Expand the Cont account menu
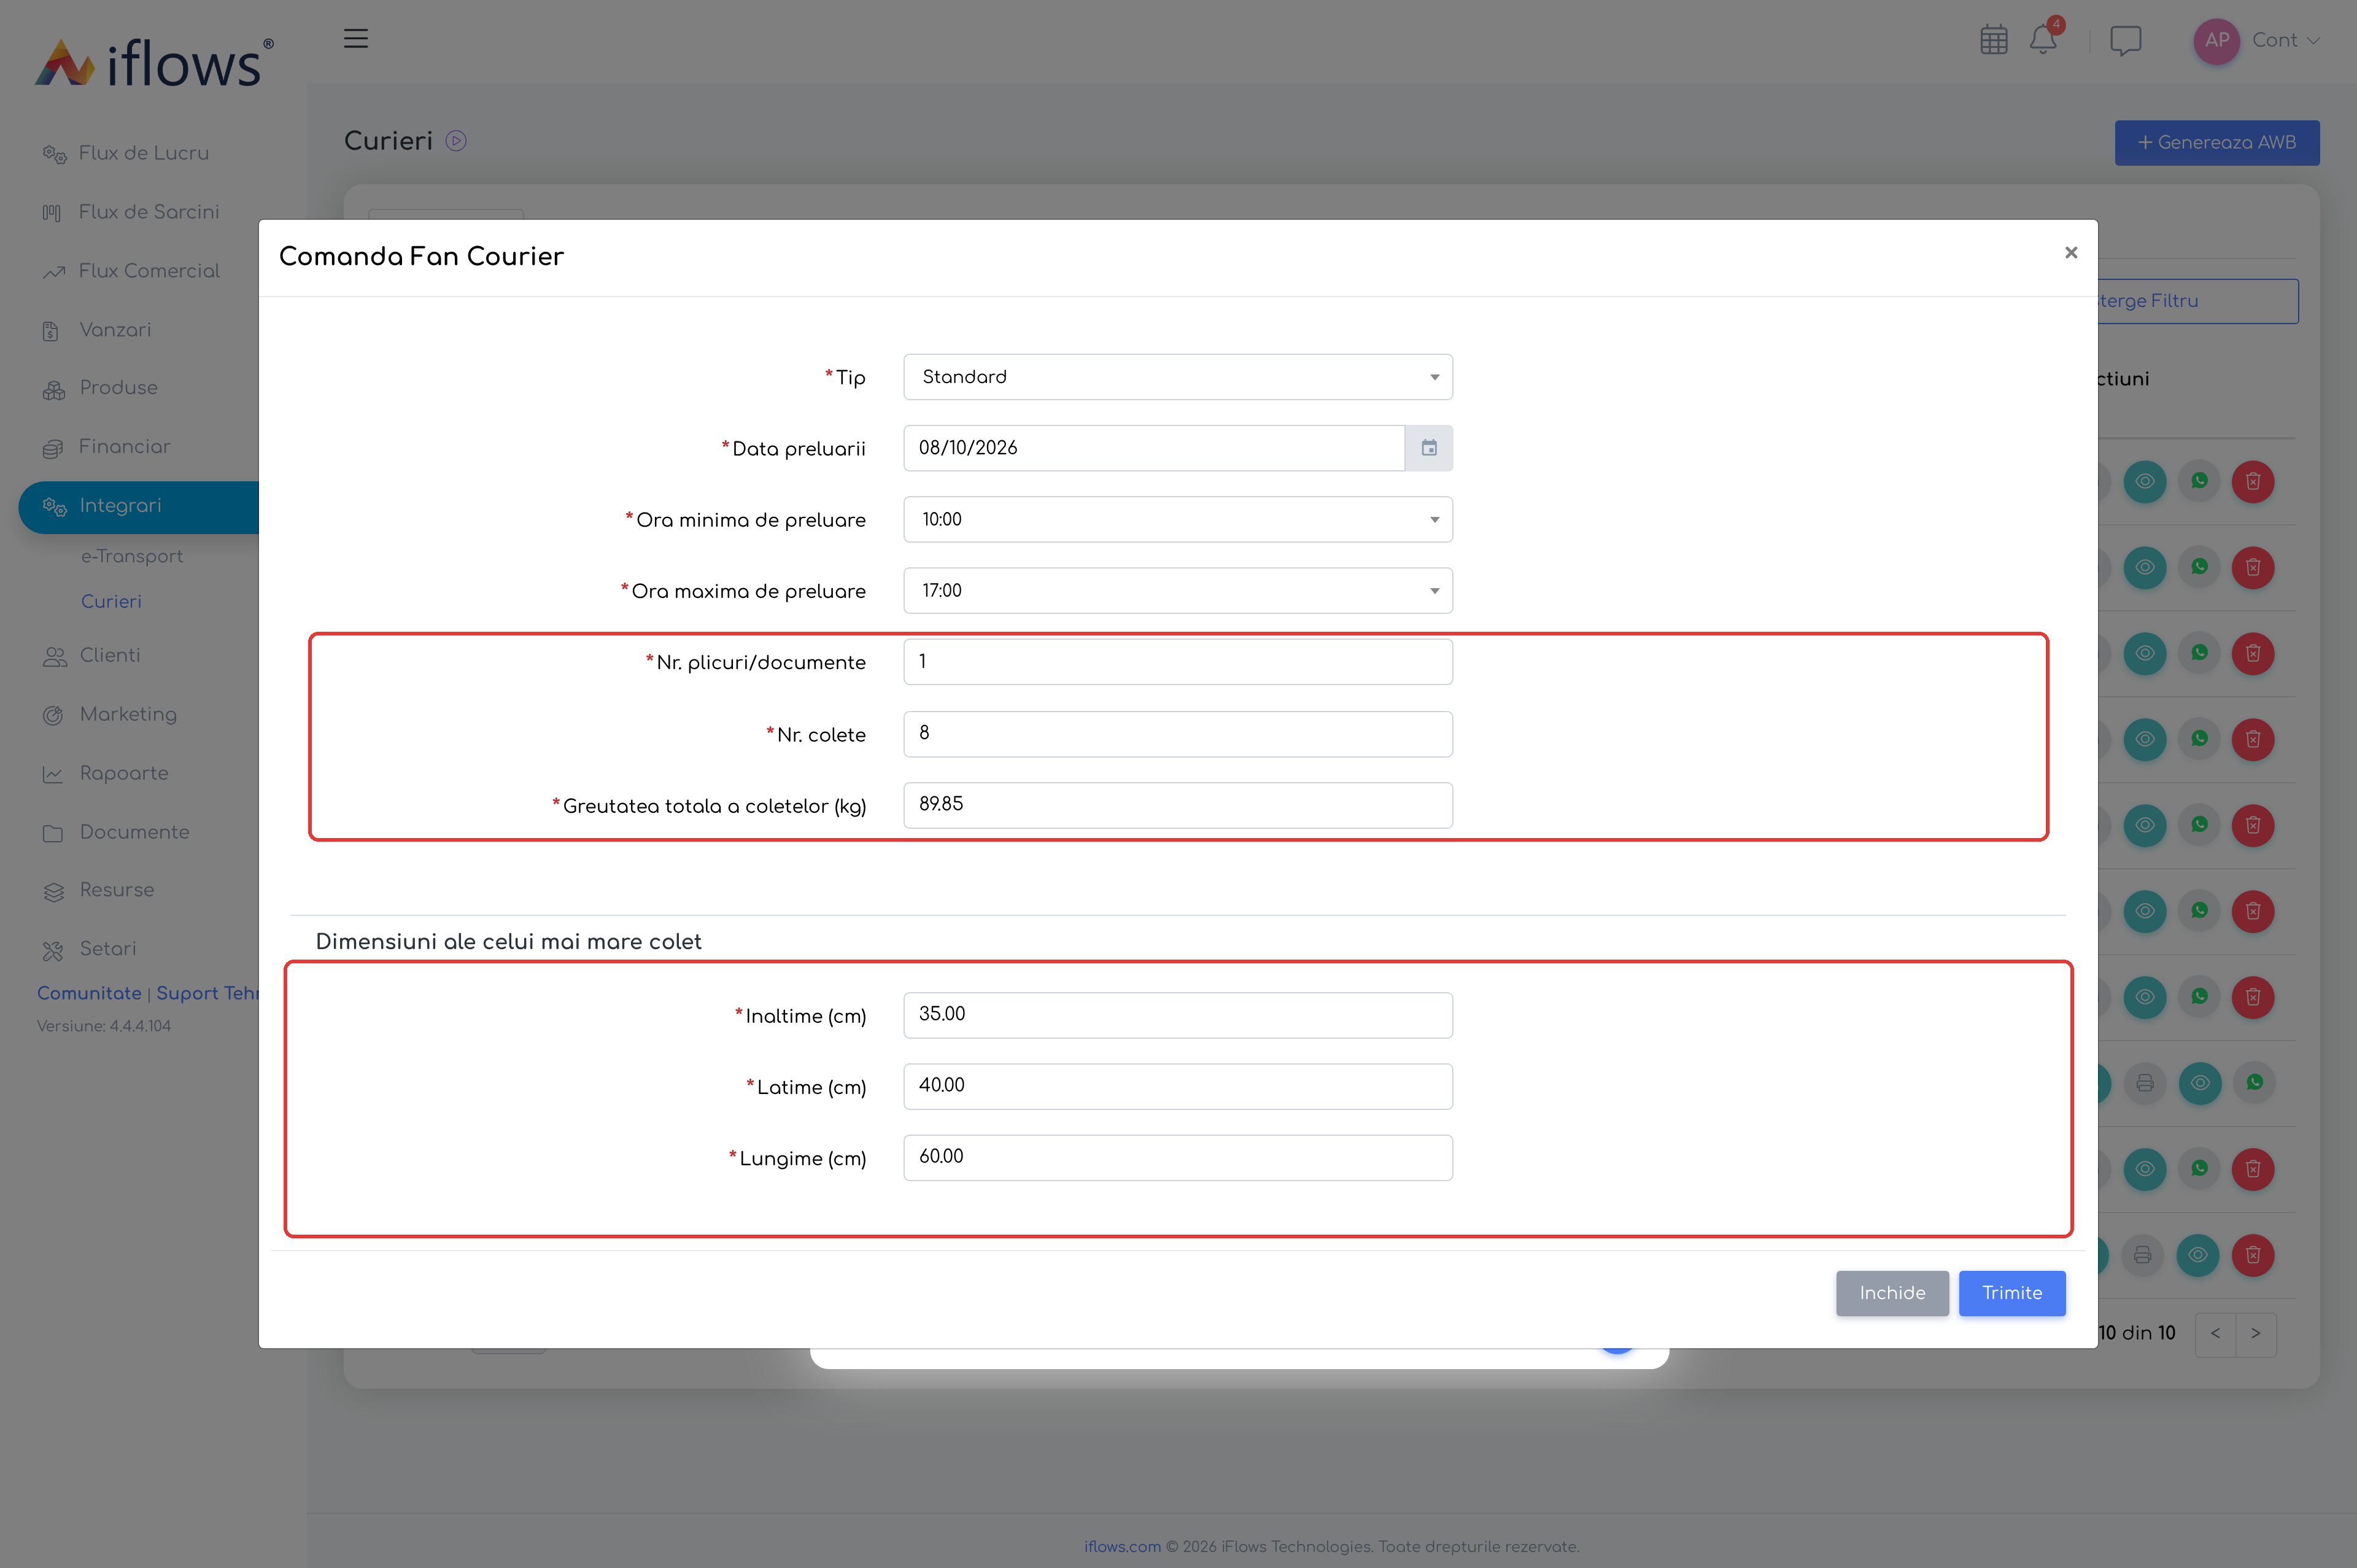 (2285, 41)
